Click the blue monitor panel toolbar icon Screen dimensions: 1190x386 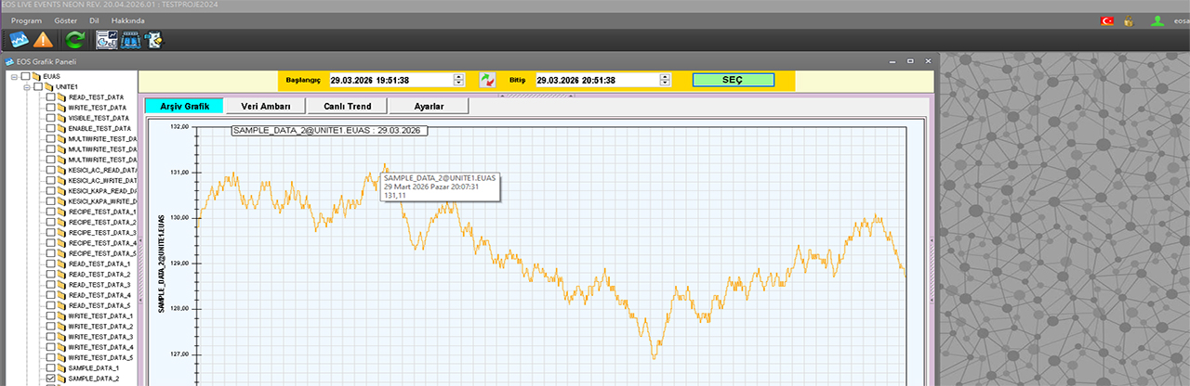(130, 40)
